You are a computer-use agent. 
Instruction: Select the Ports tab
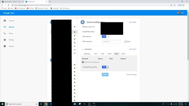coord(116,54)
